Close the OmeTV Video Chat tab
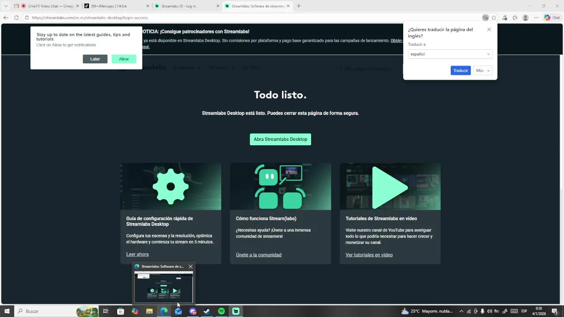The image size is (564, 317). coord(77,6)
